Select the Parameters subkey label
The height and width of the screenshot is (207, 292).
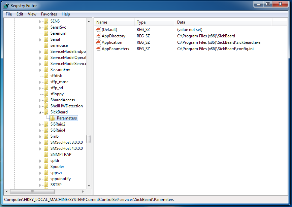click(x=67, y=118)
